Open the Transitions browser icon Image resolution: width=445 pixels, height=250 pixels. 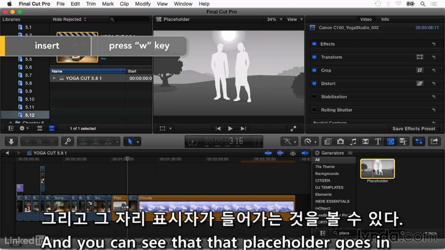[x=365, y=141]
